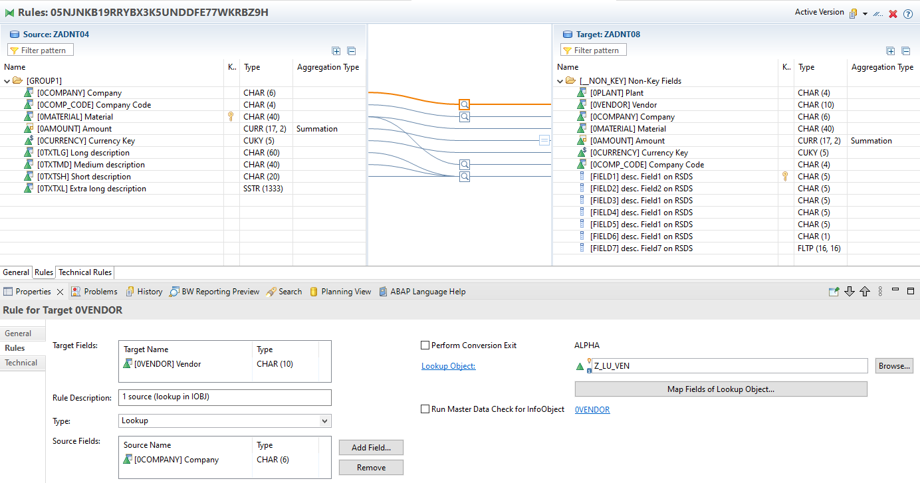Pin the Properties view to selection

(x=834, y=292)
